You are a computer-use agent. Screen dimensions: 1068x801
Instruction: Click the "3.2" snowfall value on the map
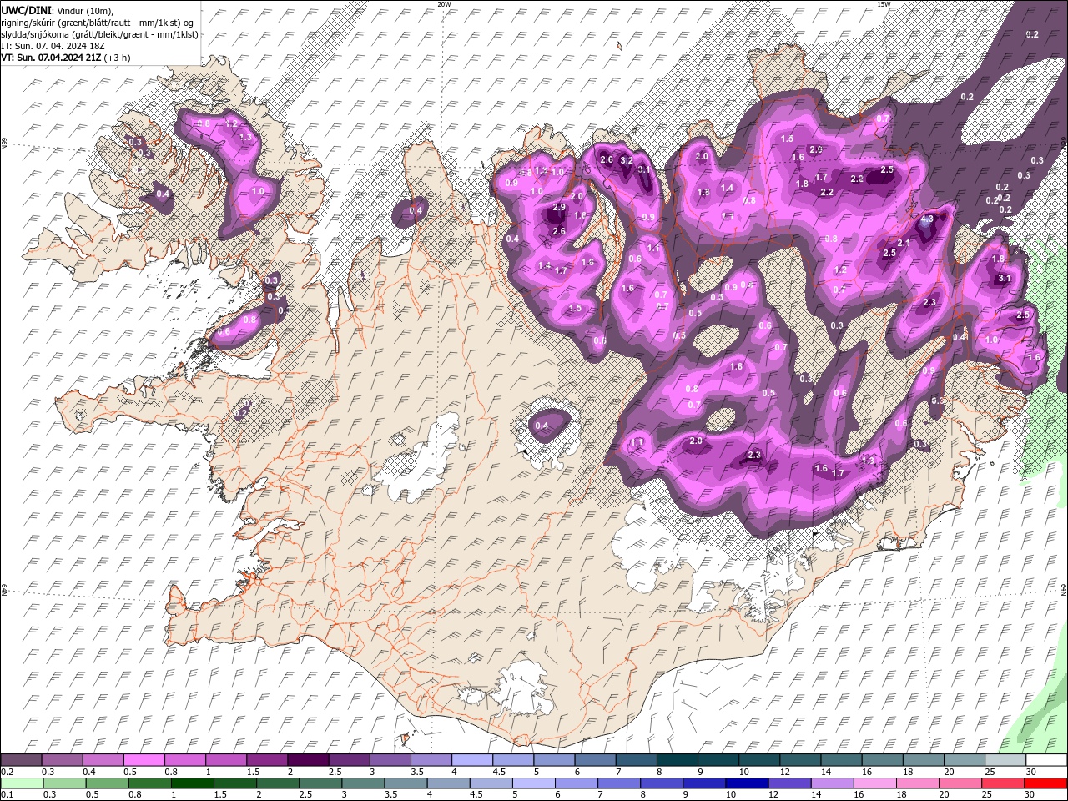tap(627, 160)
